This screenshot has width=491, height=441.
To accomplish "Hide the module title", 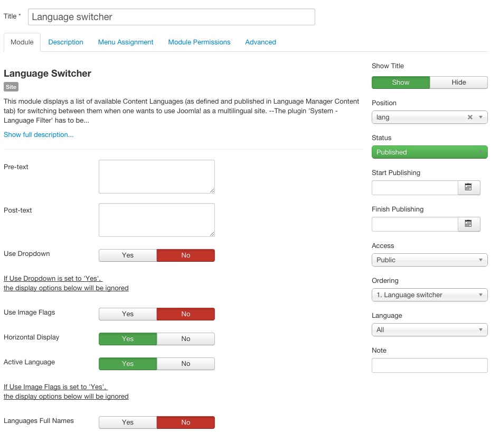I will pyautogui.click(x=458, y=82).
